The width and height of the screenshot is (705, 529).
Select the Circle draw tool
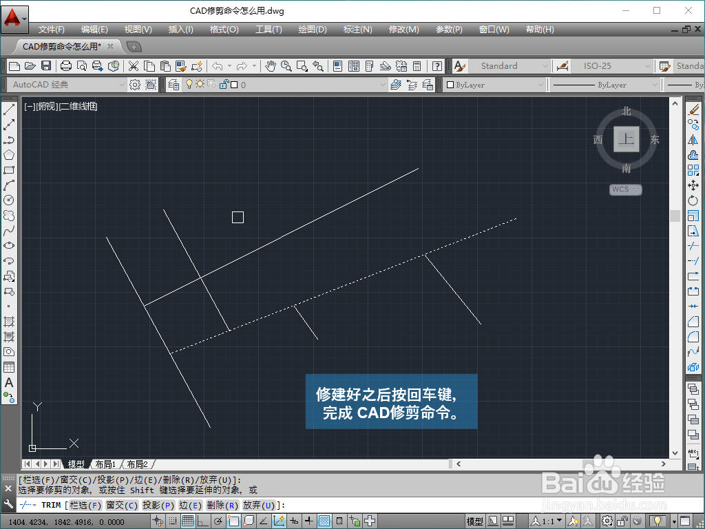(9, 200)
